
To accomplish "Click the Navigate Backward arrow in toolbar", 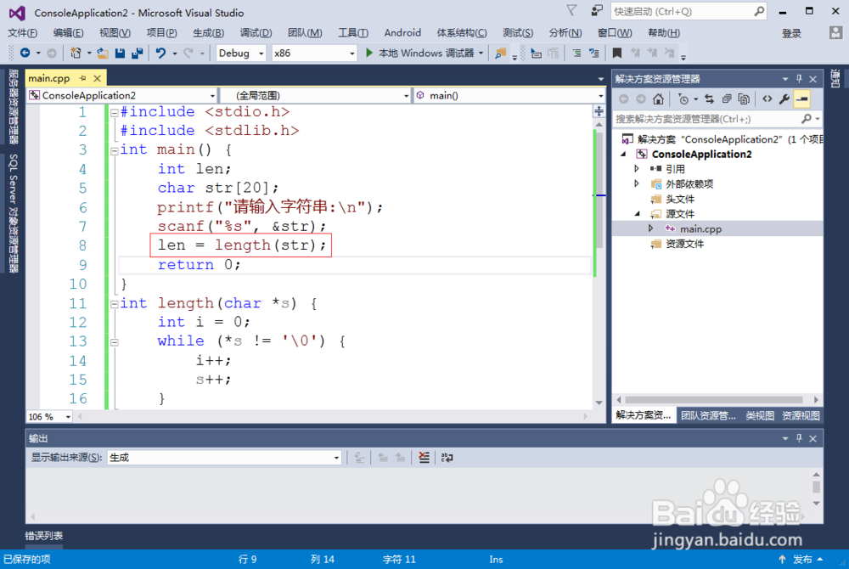I will click(x=25, y=53).
